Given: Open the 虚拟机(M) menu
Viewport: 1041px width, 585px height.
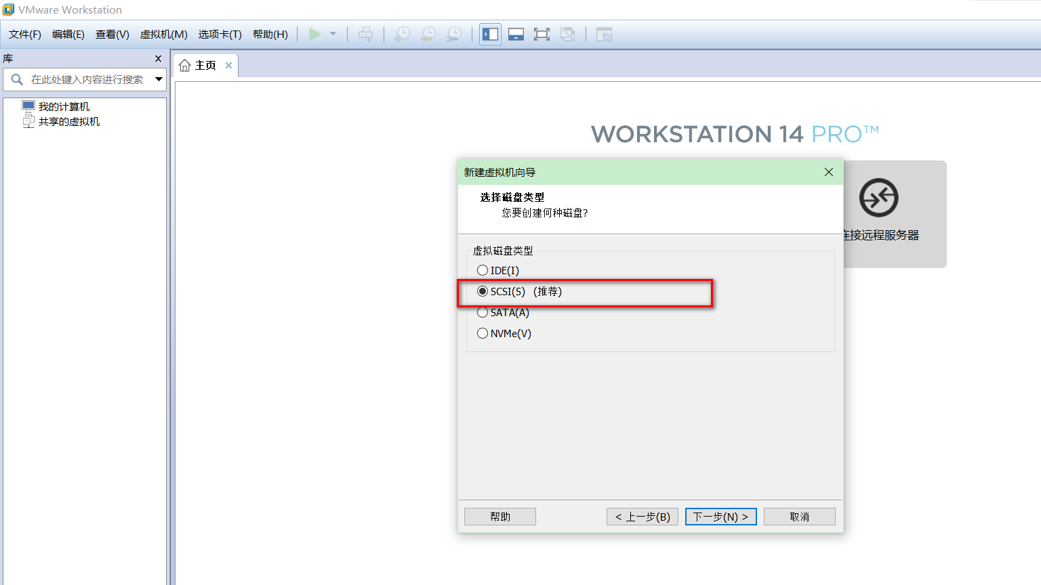Looking at the screenshot, I should coord(163,34).
